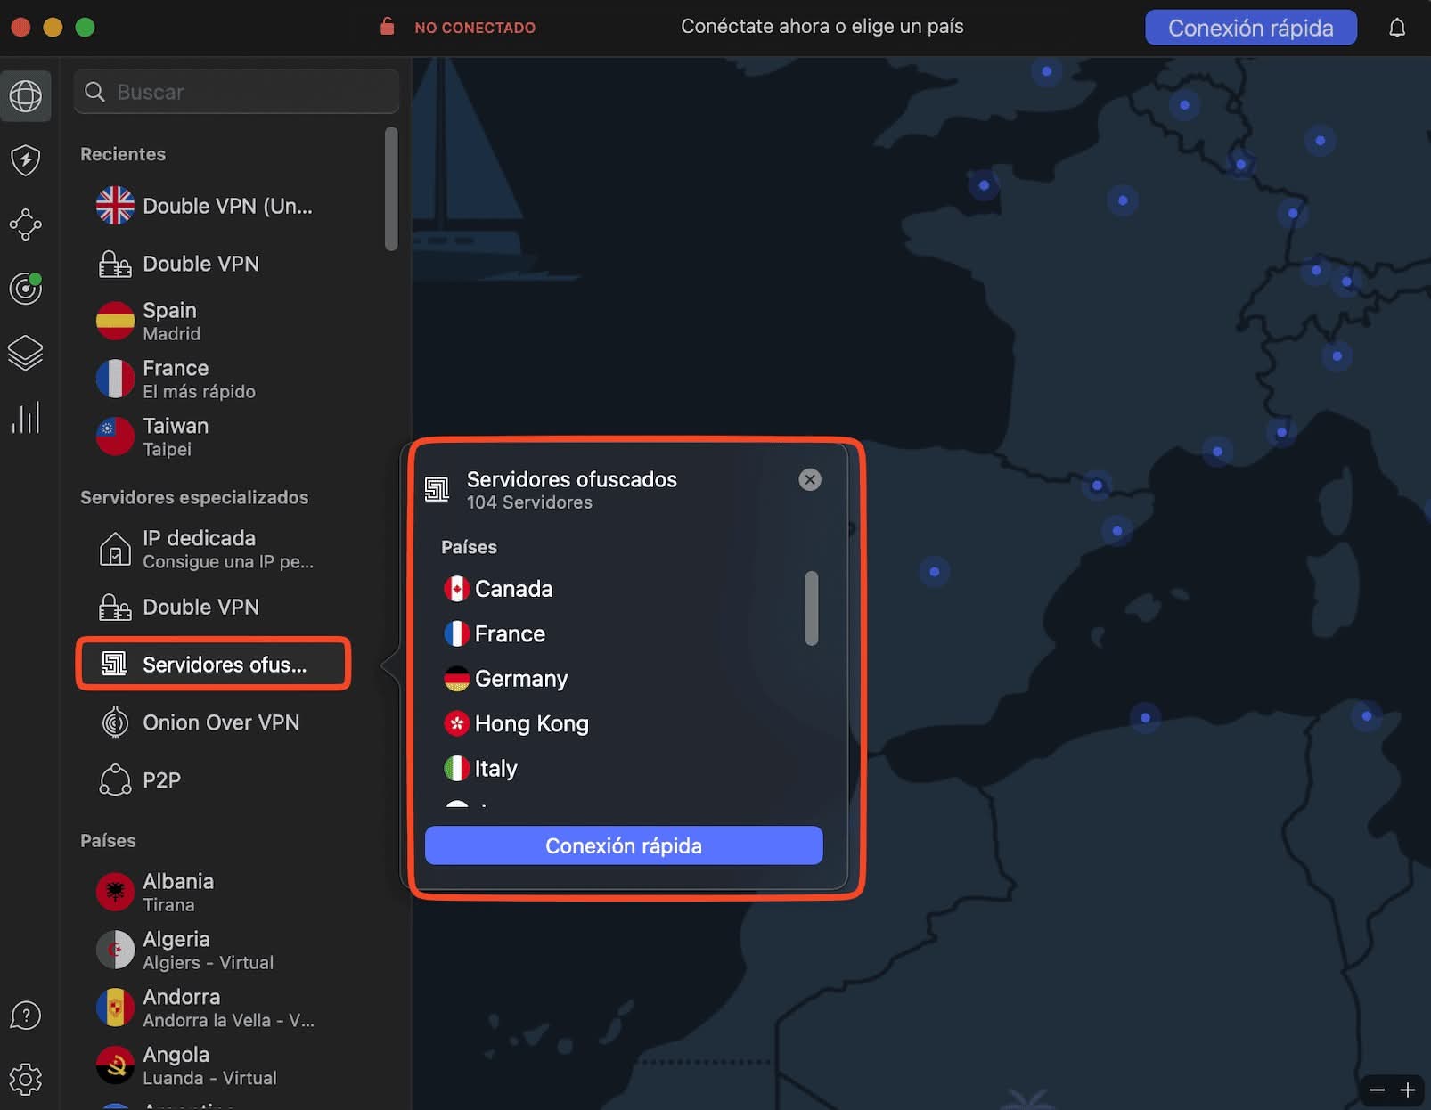Click the UK flag Double VPN recent entry
This screenshot has height=1110, width=1431.
tap(205, 206)
